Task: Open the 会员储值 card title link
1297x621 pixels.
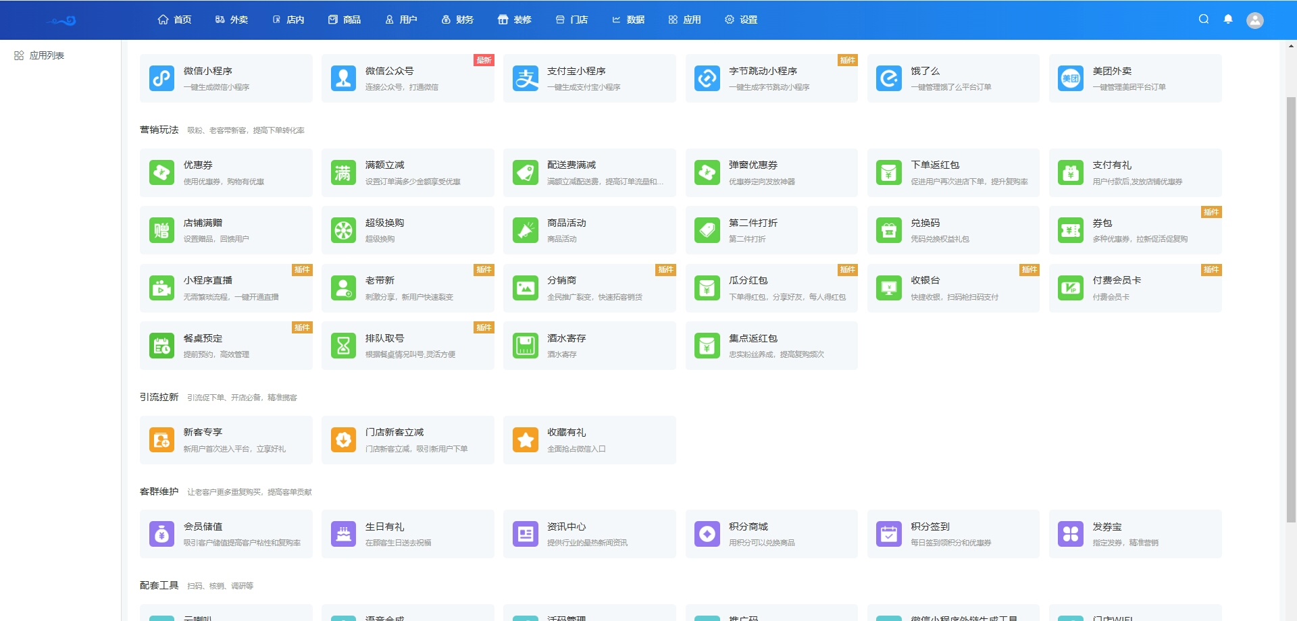Action: [203, 526]
